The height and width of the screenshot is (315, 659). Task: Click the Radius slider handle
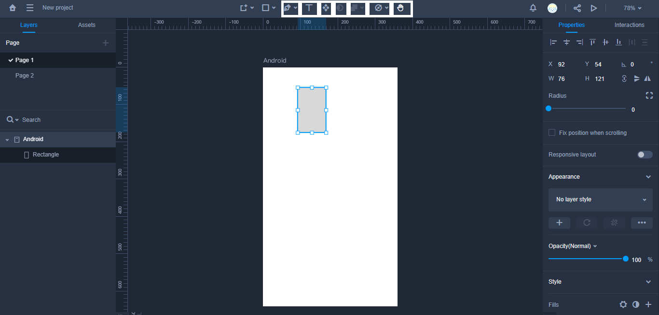pyautogui.click(x=549, y=108)
